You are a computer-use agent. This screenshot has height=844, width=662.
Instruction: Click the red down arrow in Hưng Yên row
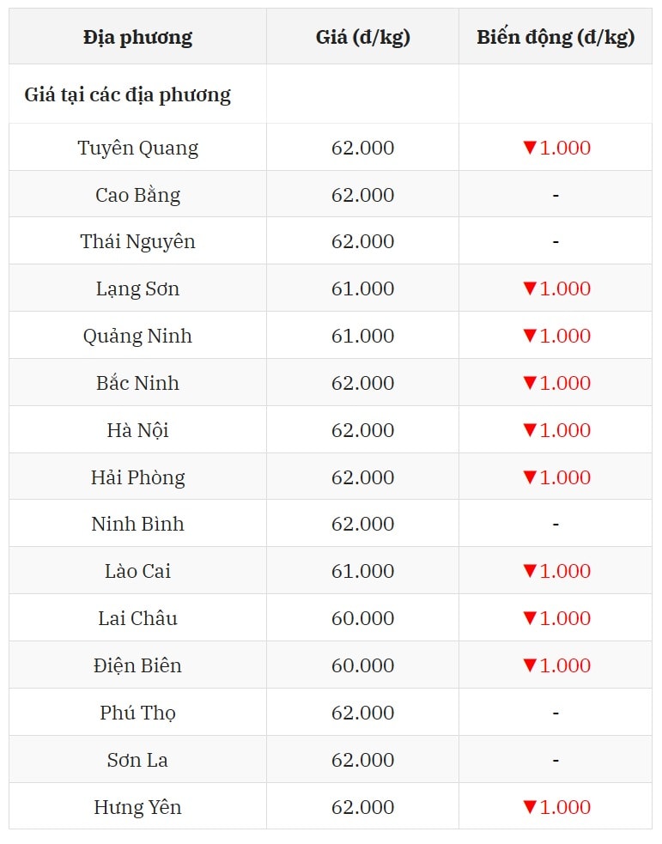pyautogui.click(x=530, y=807)
